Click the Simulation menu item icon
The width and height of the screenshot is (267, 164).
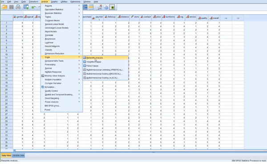(x=43, y=87)
